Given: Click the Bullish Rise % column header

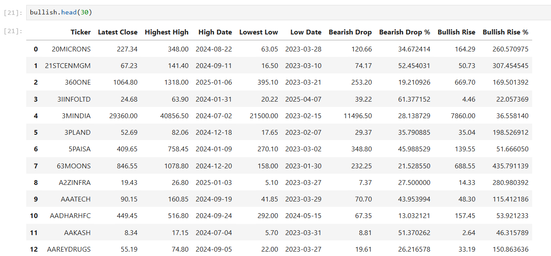Looking at the screenshot, I should click(x=506, y=32).
